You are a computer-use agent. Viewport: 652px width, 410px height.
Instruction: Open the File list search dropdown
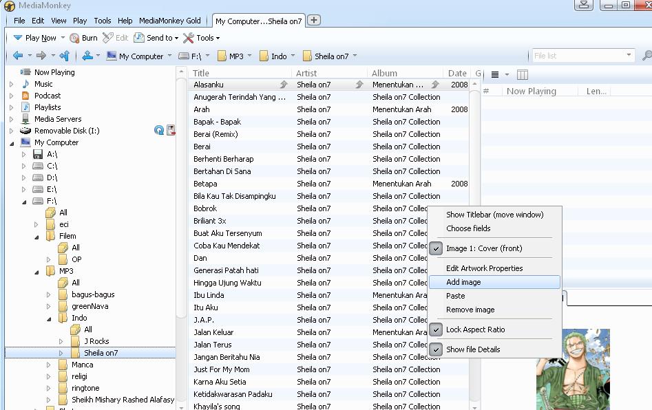coord(629,55)
